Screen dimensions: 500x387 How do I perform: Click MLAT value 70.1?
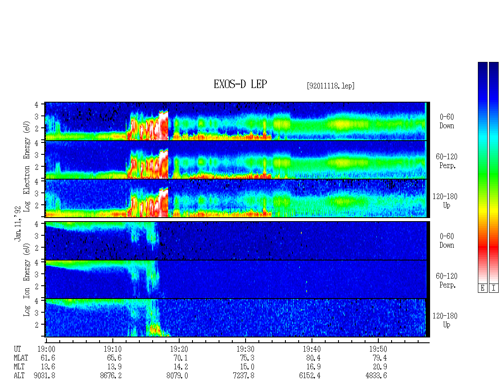[181, 358]
